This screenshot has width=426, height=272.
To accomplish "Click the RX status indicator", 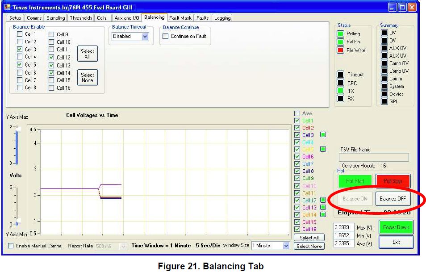I will point(340,98).
